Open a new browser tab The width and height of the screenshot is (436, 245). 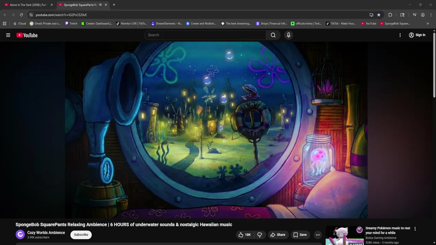(114, 5)
